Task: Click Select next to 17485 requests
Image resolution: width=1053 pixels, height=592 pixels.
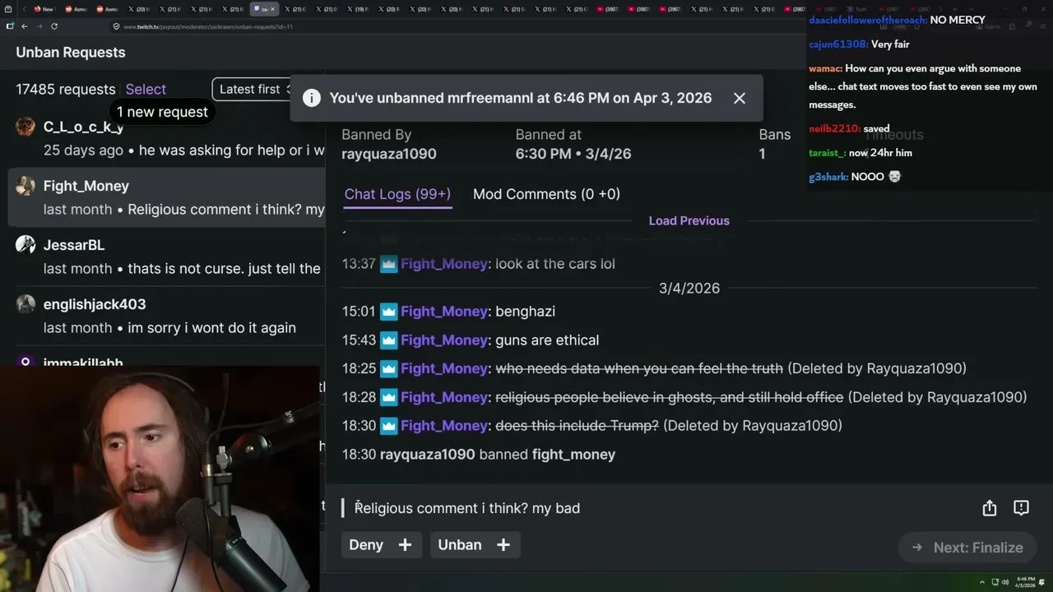Action: pos(146,89)
